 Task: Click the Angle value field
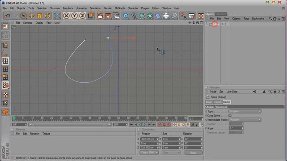coord(236,128)
